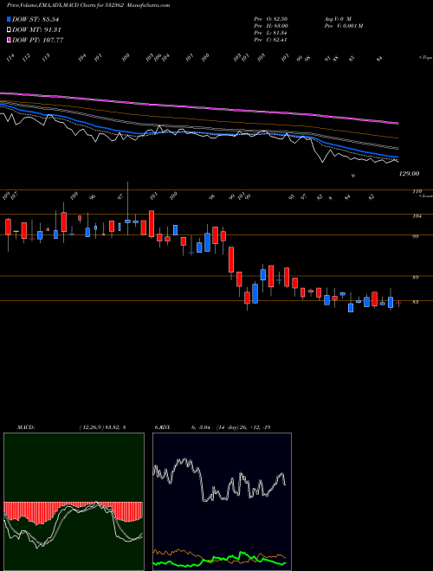The height and width of the screenshot is (571, 433).
Task: Select the 'DOW ST: 85.54' legend label
Action: point(36,19)
